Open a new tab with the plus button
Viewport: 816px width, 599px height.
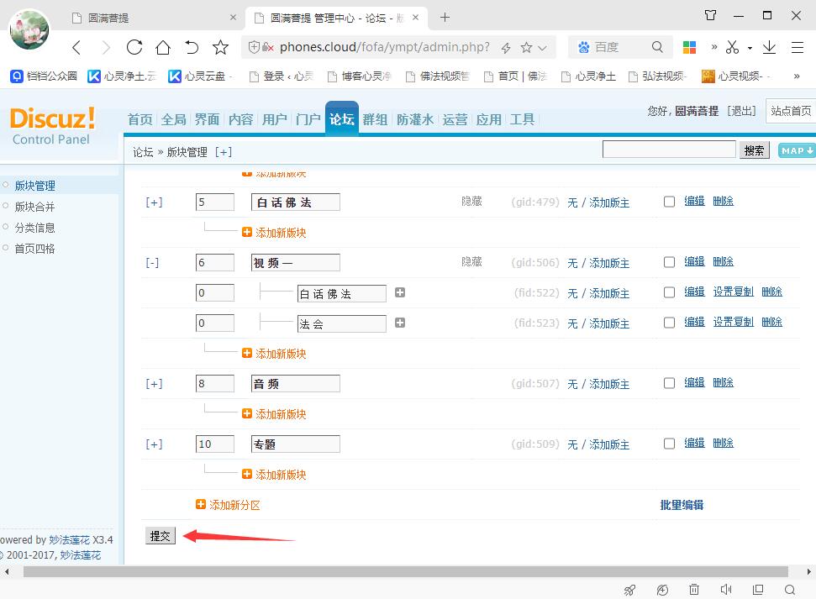tap(445, 17)
